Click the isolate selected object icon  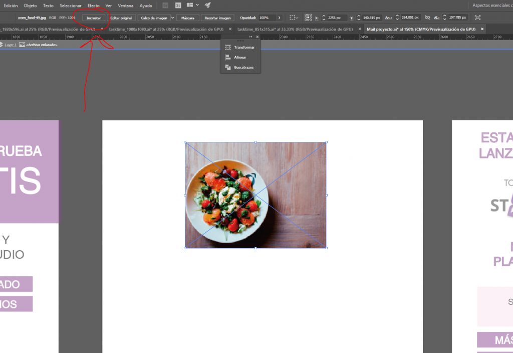[x=477, y=18]
